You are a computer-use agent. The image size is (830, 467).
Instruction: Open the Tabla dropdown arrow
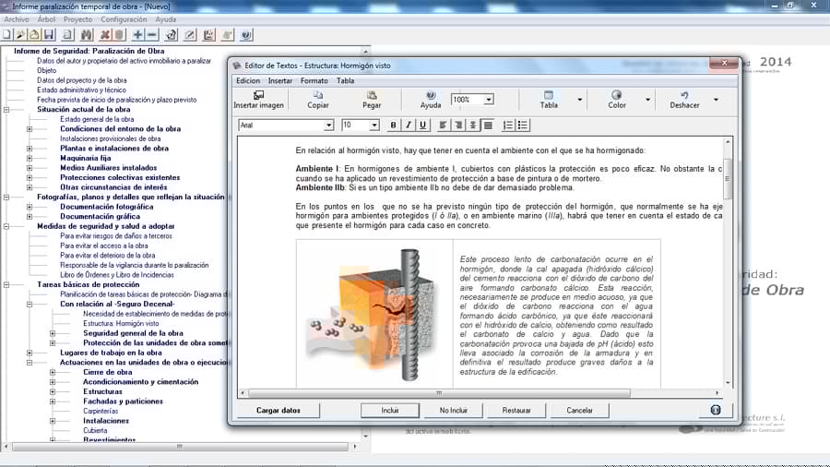(580, 100)
